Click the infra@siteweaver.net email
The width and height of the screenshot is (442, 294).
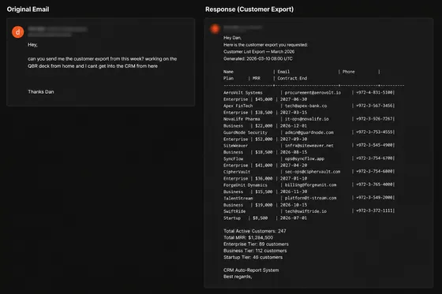pyautogui.click(x=309, y=146)
